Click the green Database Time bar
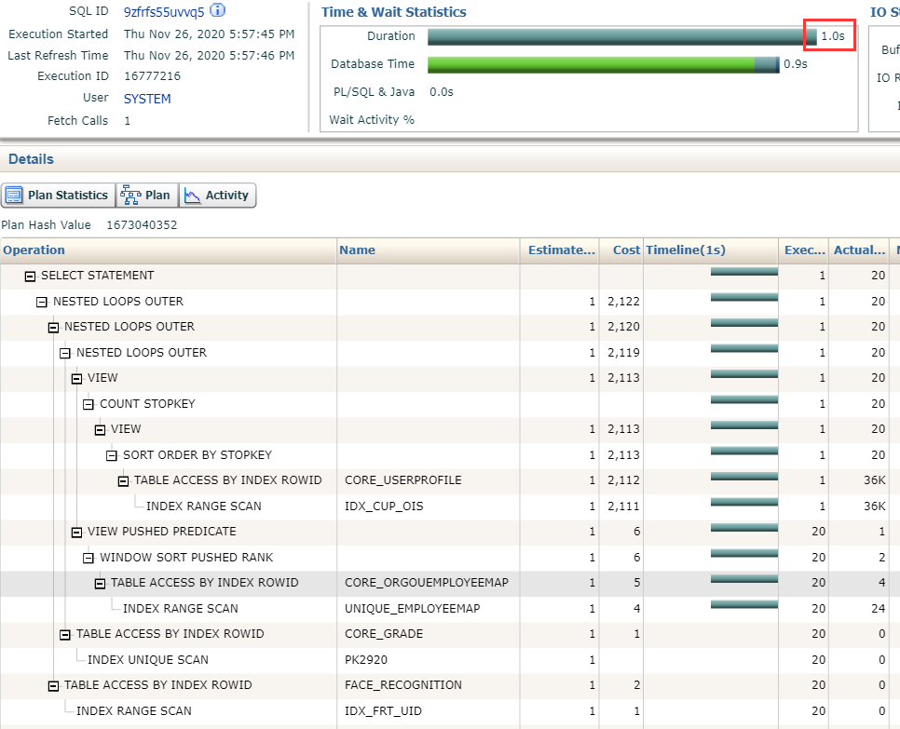The height and width of the screenshot is (729, 900). 591,64
